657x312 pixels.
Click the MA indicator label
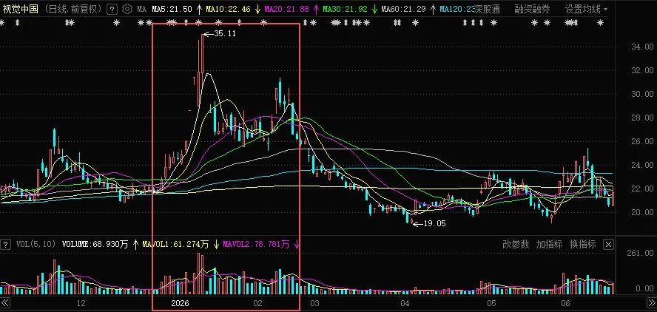coord(141,9)
